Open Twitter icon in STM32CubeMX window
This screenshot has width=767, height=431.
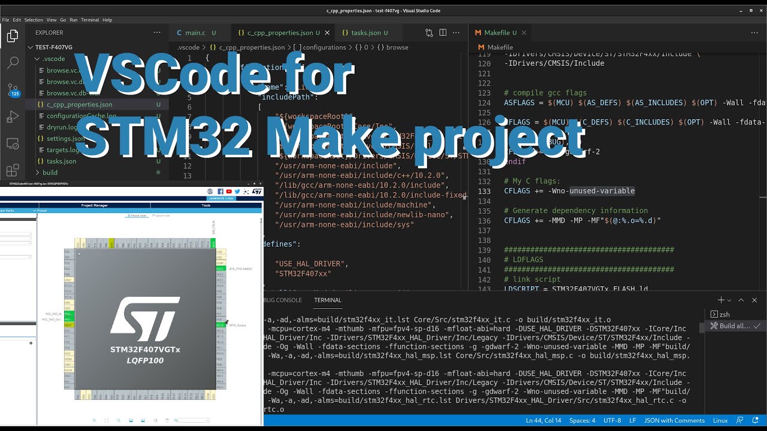(x=237, y=192)
